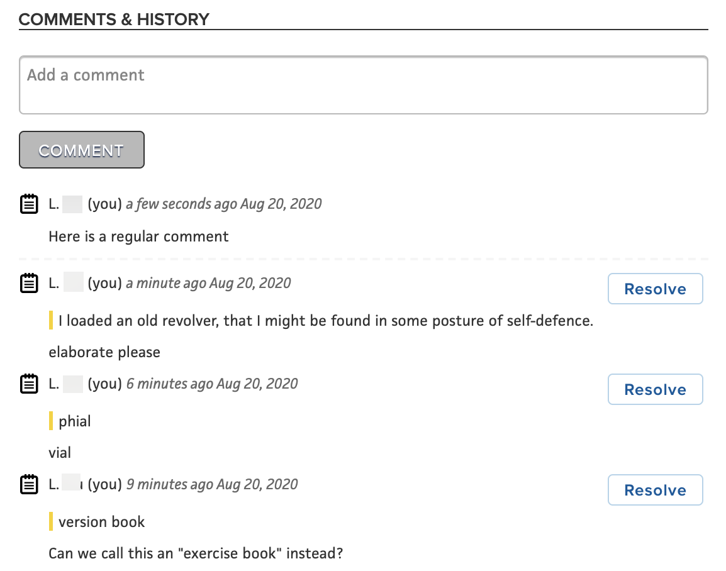The height and width of the screenshot is (571, 726).
Task: Select the highlighted word "phial"
Action: pyautogui.click(x=75, y=421)
